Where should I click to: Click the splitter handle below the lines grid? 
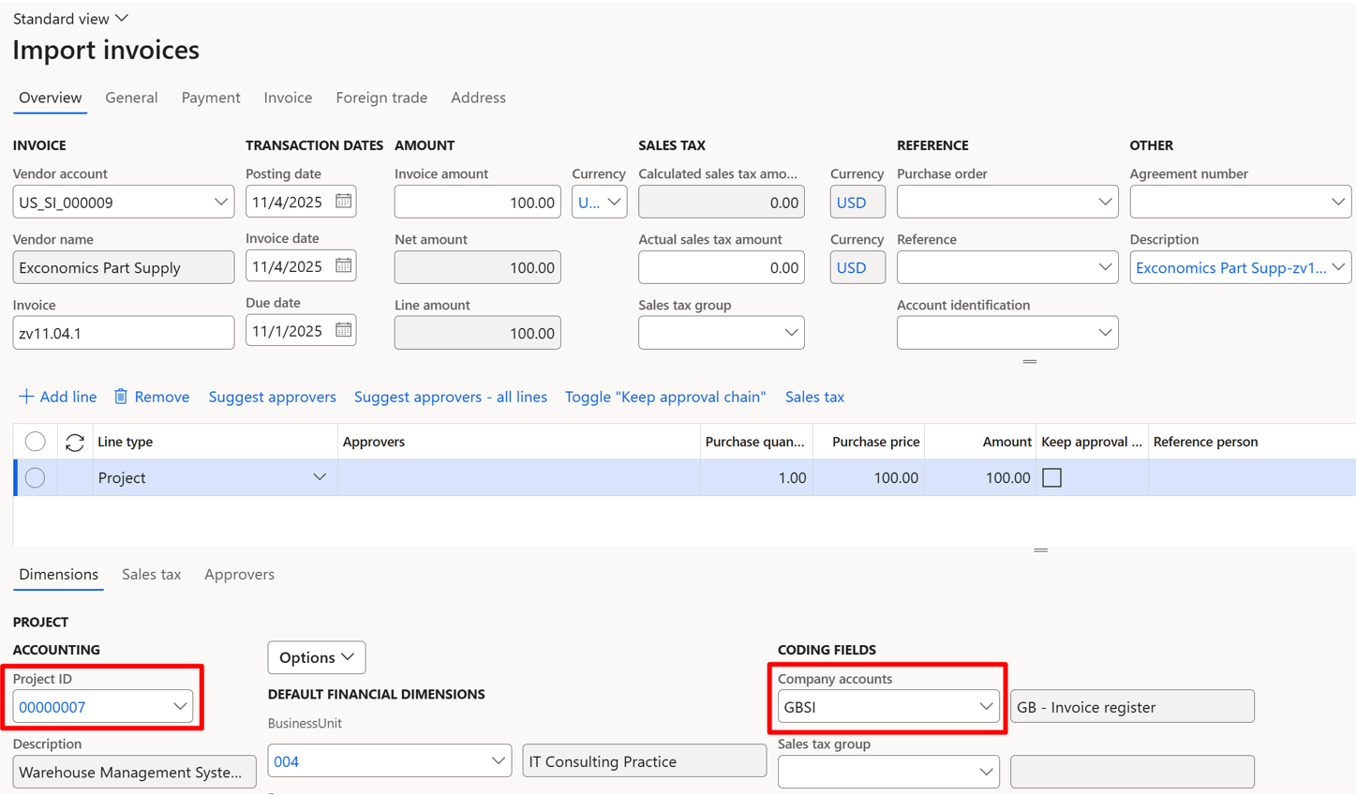click(x=1040, y=550)
